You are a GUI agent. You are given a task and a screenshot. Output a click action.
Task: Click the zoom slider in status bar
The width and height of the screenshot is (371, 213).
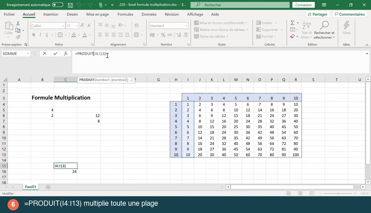click(x=338, y=193)
